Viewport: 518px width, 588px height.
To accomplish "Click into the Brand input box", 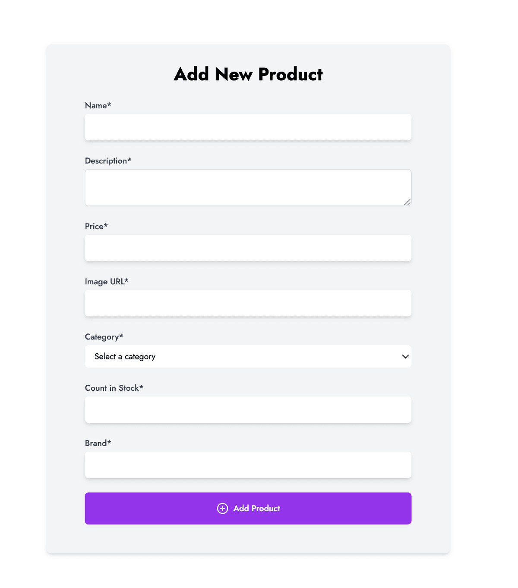I will click(248, 465).
